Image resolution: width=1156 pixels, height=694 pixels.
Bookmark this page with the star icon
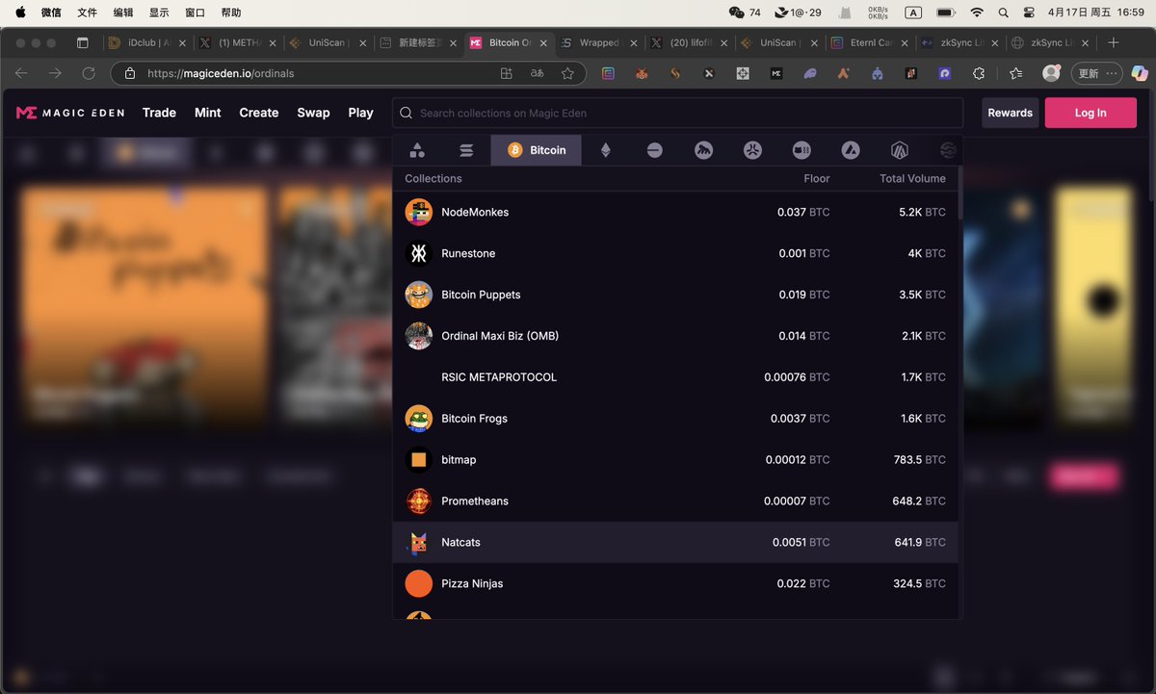click(567, 73)
